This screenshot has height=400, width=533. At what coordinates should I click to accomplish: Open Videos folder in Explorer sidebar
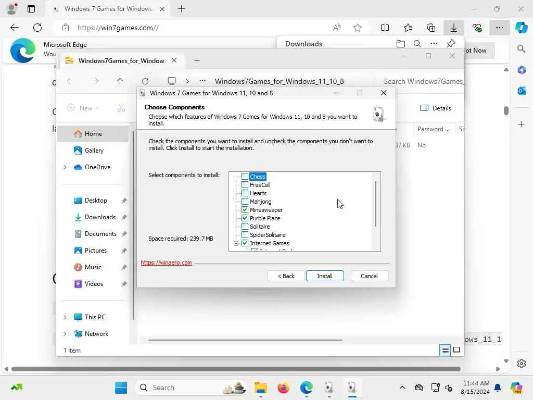[x=93, y=284]
